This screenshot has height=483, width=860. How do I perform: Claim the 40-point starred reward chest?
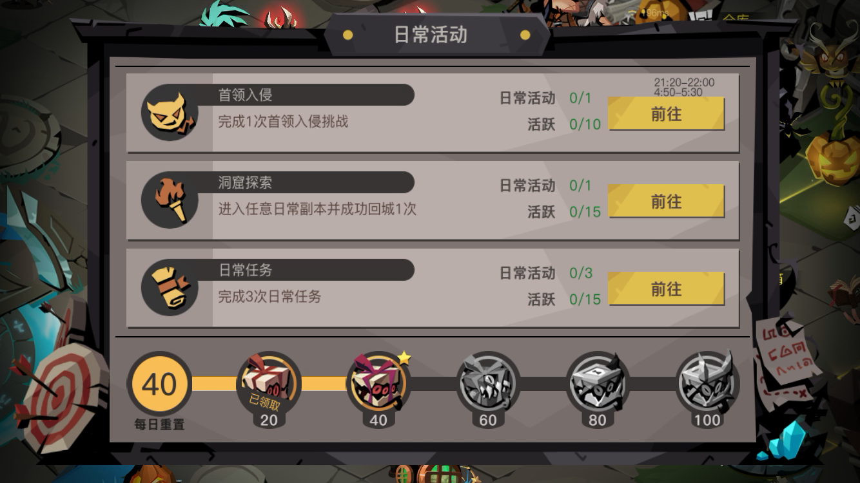coord(379,384)
